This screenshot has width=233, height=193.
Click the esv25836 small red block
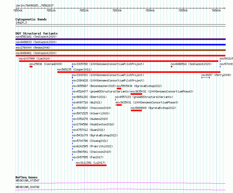tap(31, 67)
